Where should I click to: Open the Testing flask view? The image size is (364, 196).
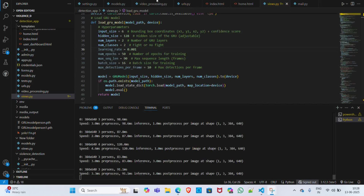(x=5, y=62)
